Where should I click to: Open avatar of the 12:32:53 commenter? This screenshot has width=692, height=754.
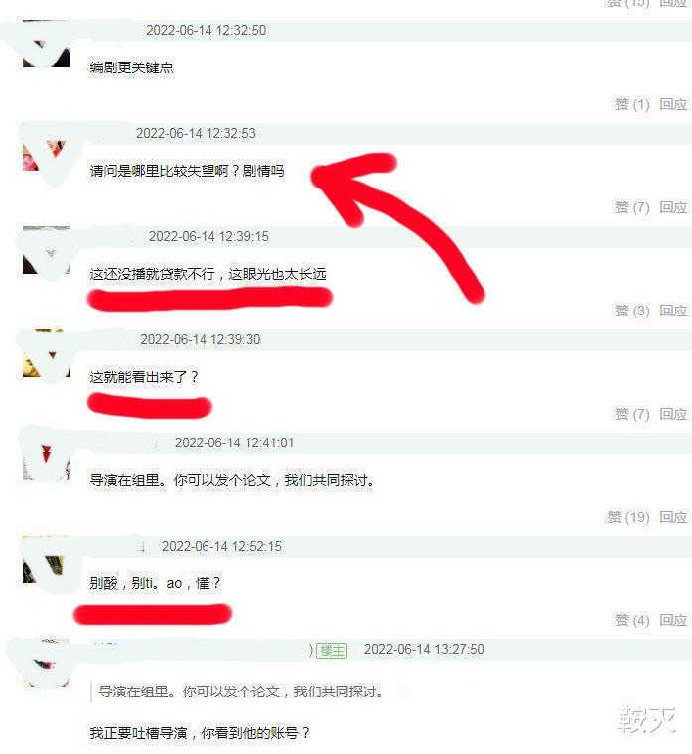[x=47, y=147]
